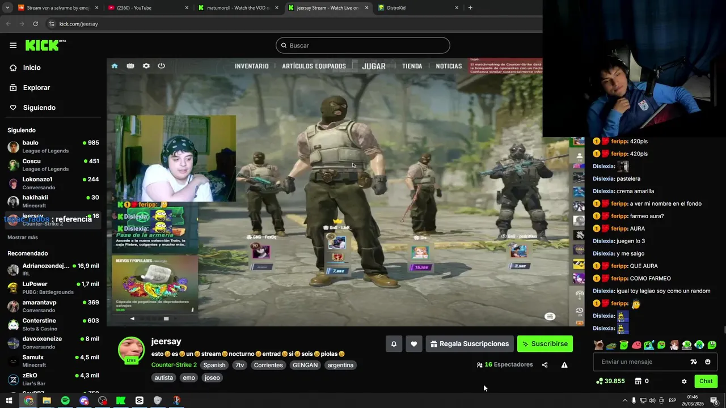This screenshot has height=408, width=726.
Task: Open amarantavp recommended channel
Action: [53, 306]
